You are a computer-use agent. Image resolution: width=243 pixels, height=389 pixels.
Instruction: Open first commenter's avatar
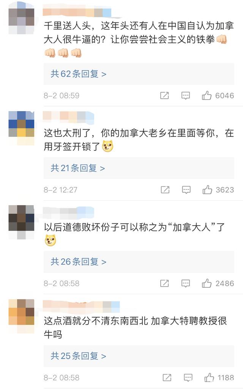tap(21, 17)
